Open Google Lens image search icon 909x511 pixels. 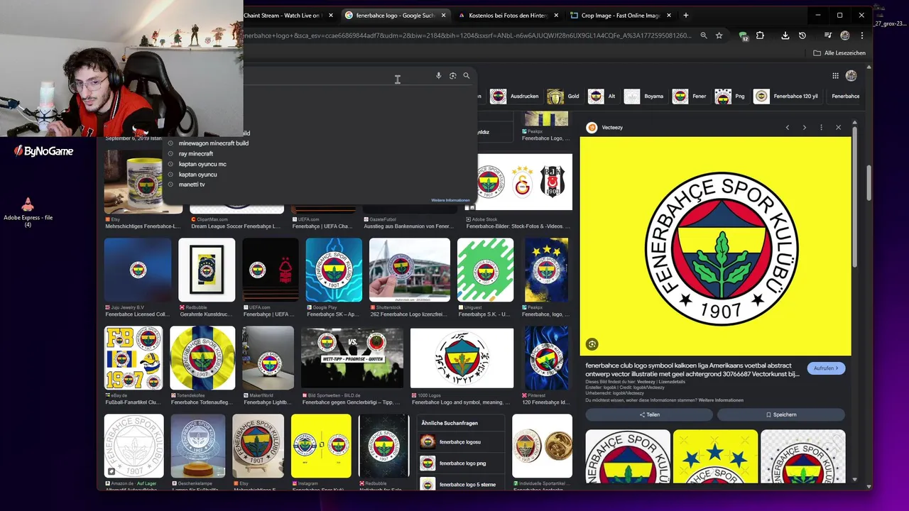click(x=452, y=76)
